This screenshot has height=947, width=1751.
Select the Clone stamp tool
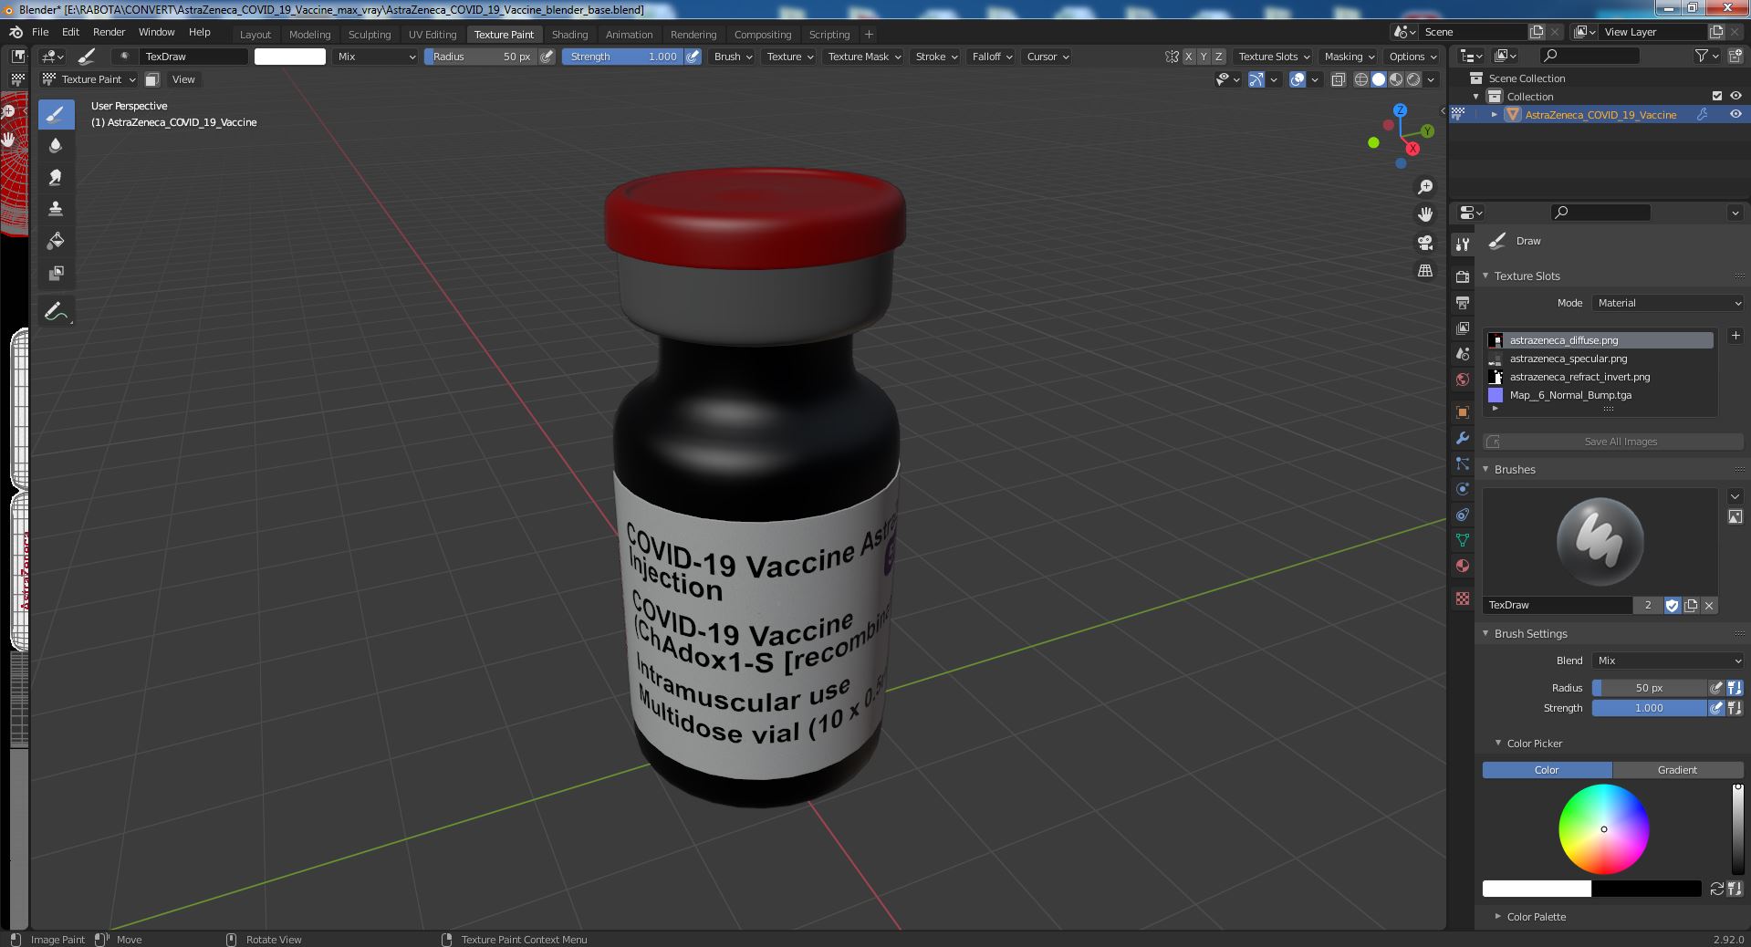pos(56,209)
